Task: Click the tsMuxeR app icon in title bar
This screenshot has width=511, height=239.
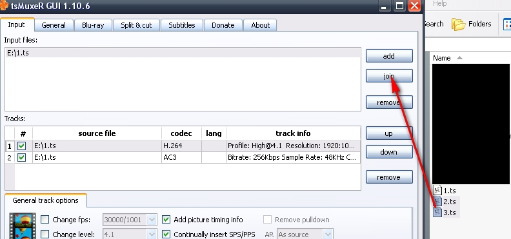Action: pyautogui.click(x=4, y=5)
